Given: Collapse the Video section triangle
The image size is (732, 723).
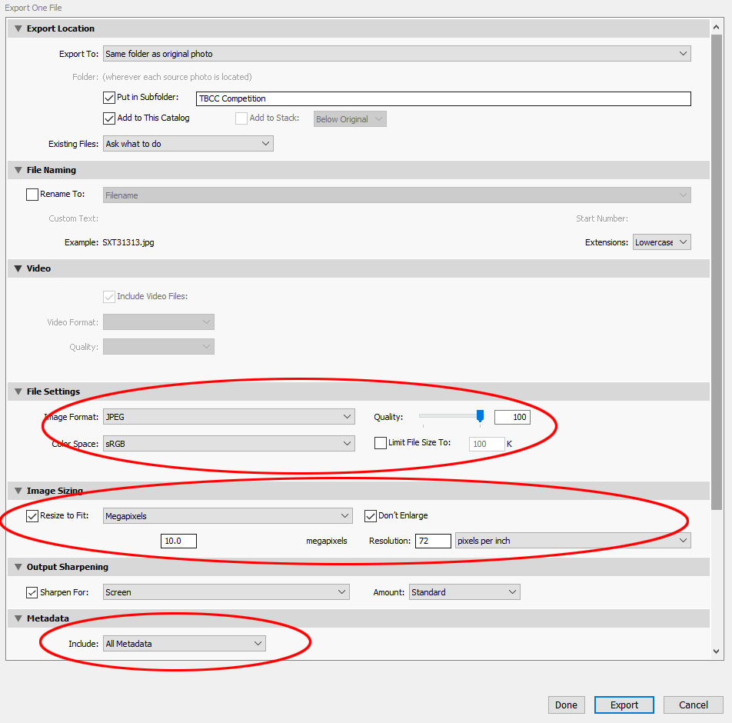Looking at the screenshot, I should click(18, 268).
